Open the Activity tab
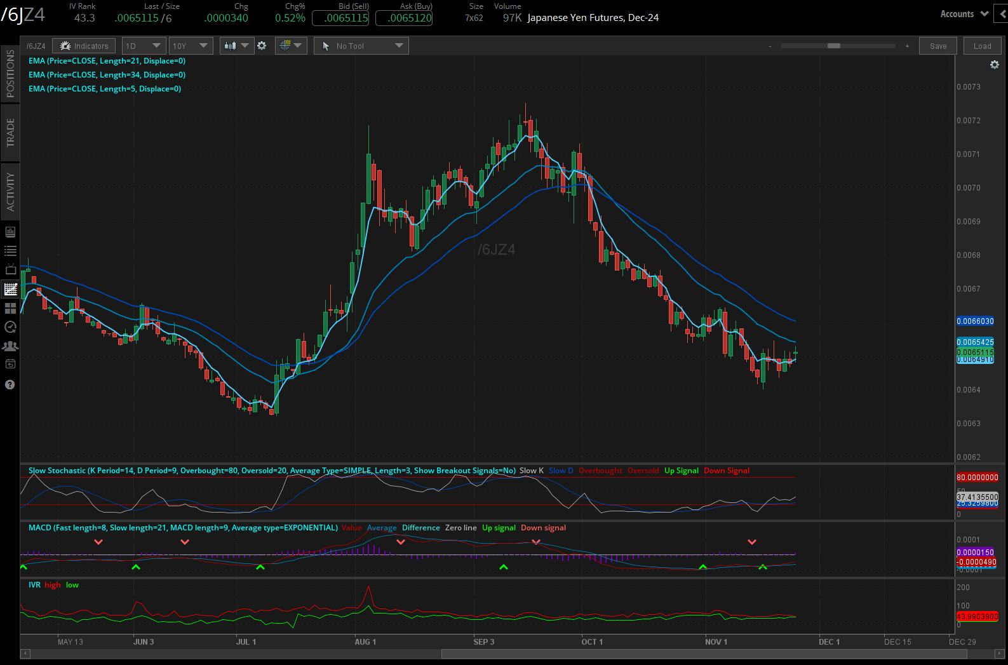The width and height of the screenshot is (1008, 665). [10, 191]
